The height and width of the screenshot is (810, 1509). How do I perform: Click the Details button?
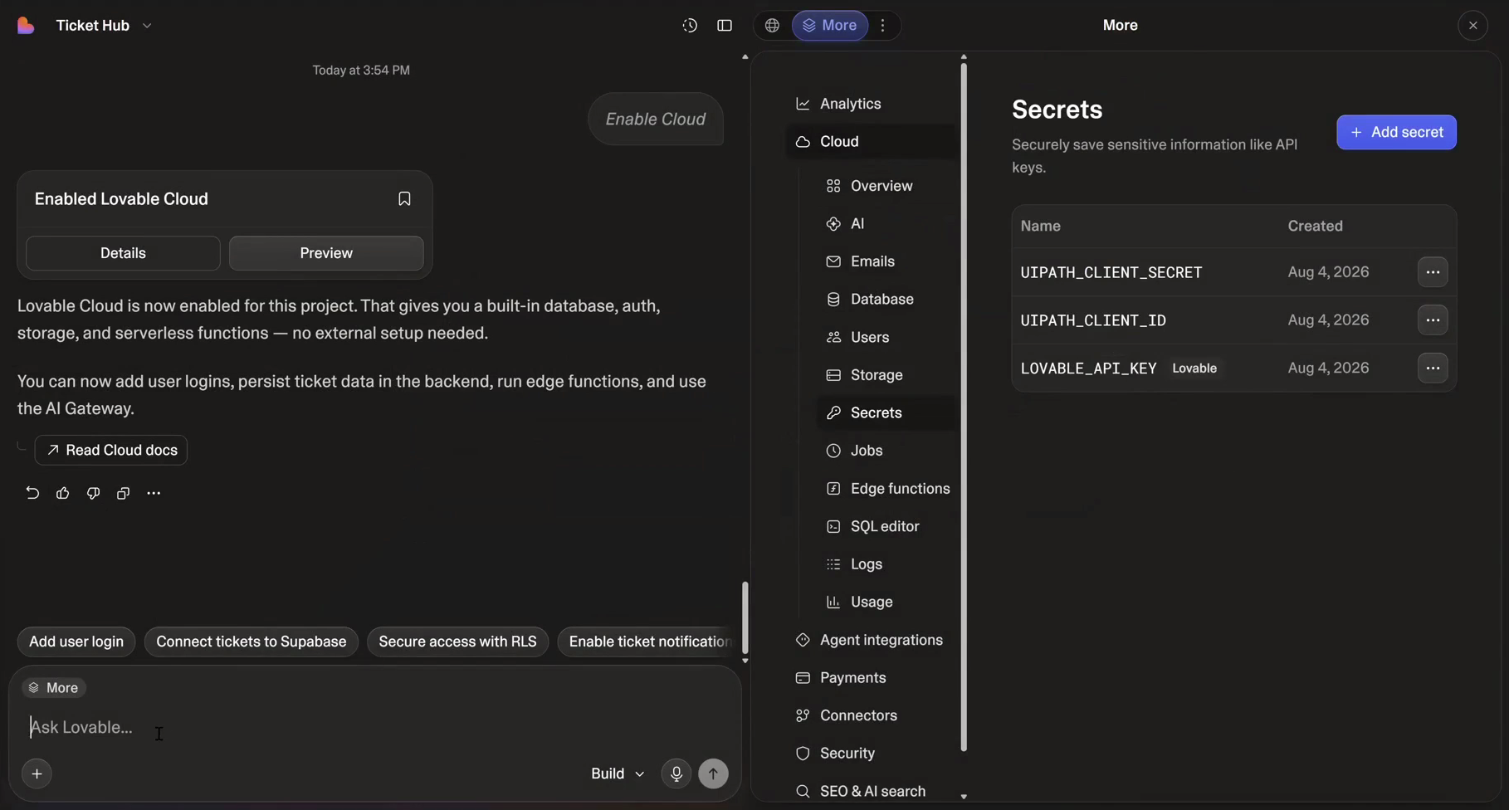pos(123,253)
